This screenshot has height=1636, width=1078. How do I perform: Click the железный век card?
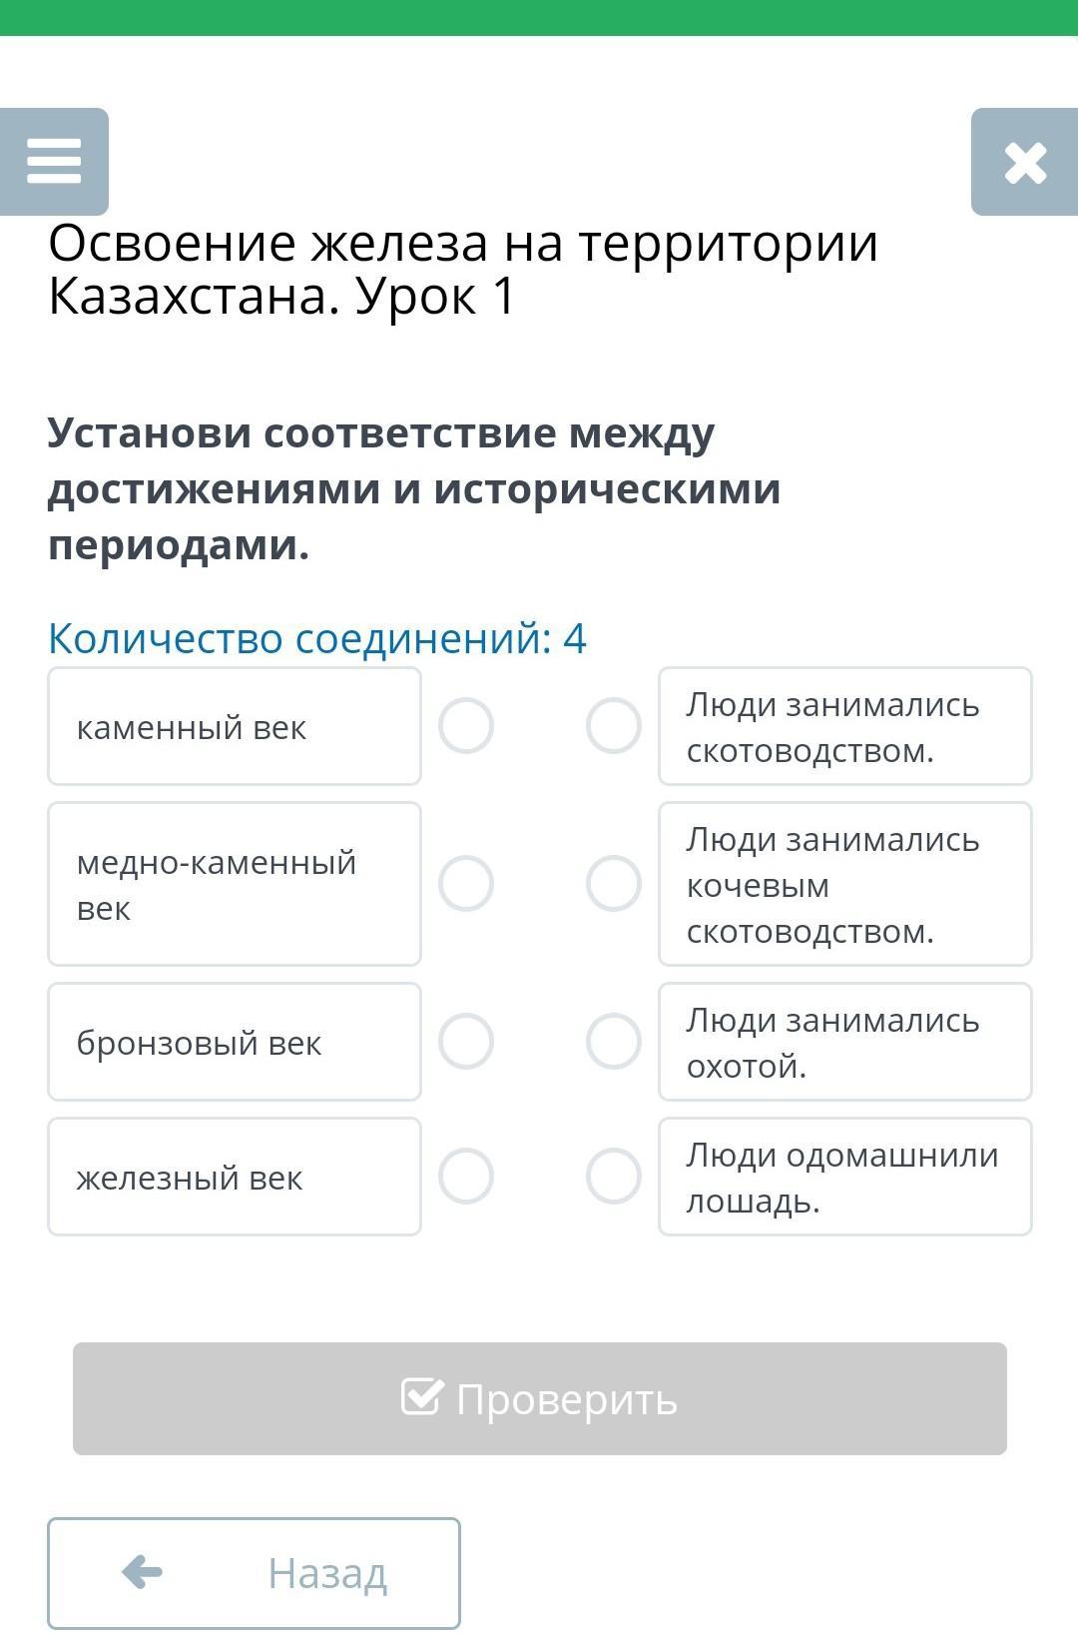[235, 1177]
